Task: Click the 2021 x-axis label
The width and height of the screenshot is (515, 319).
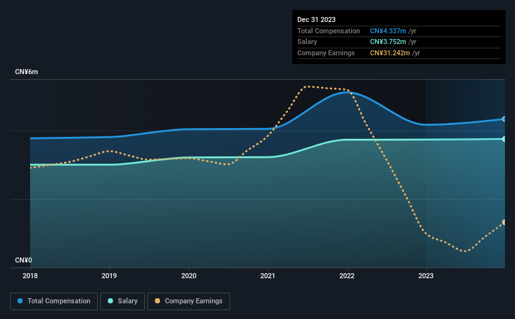Action: (268, 276)
